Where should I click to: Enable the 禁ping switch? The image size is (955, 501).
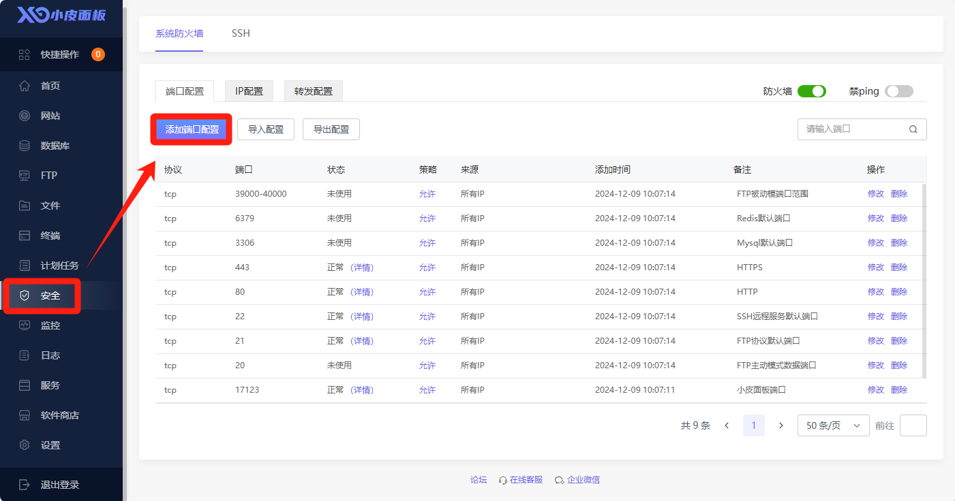pos(898,91)
